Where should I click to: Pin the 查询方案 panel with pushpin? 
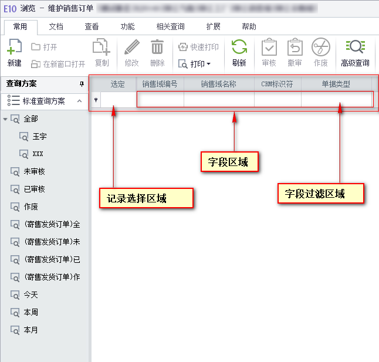82,84
